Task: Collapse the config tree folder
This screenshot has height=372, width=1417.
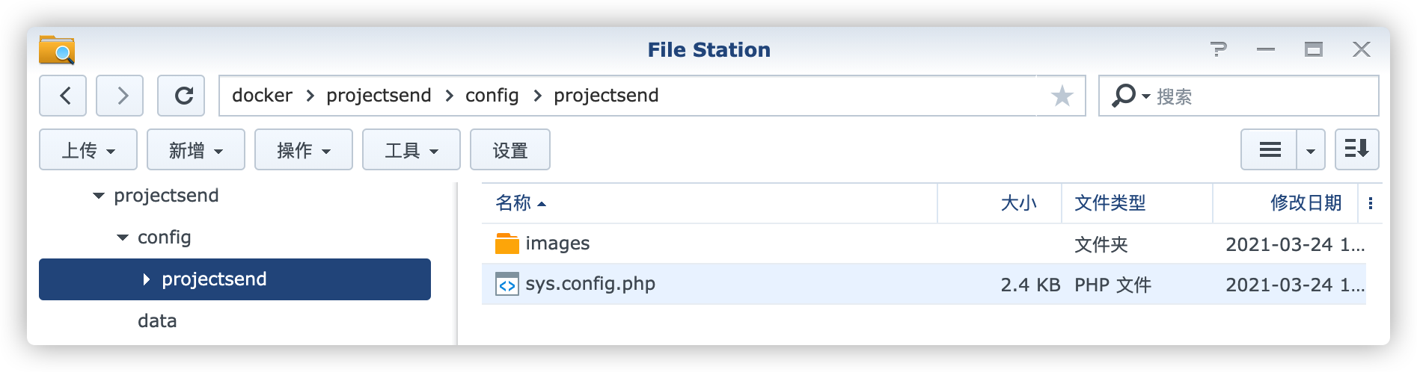Action: pos(123,238)
